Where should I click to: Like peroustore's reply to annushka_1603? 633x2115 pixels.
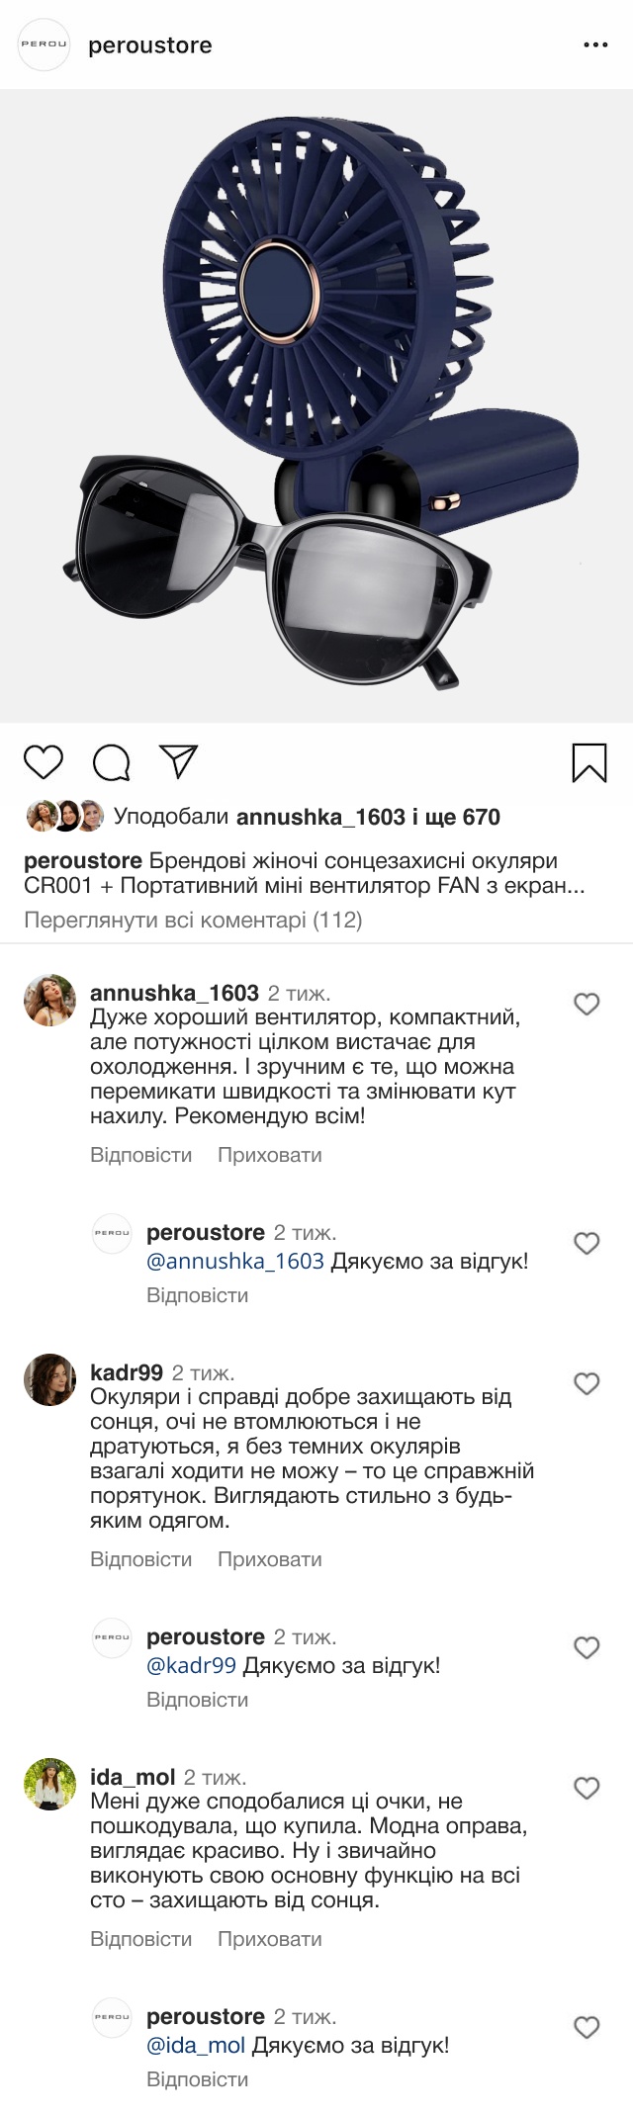coord(588,1244)
